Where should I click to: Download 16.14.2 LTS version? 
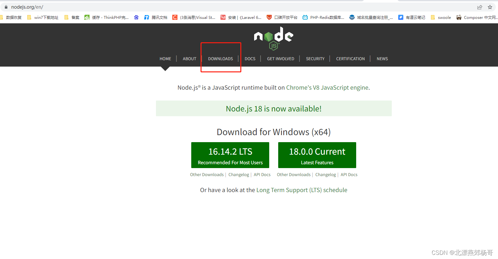[230, 155]
